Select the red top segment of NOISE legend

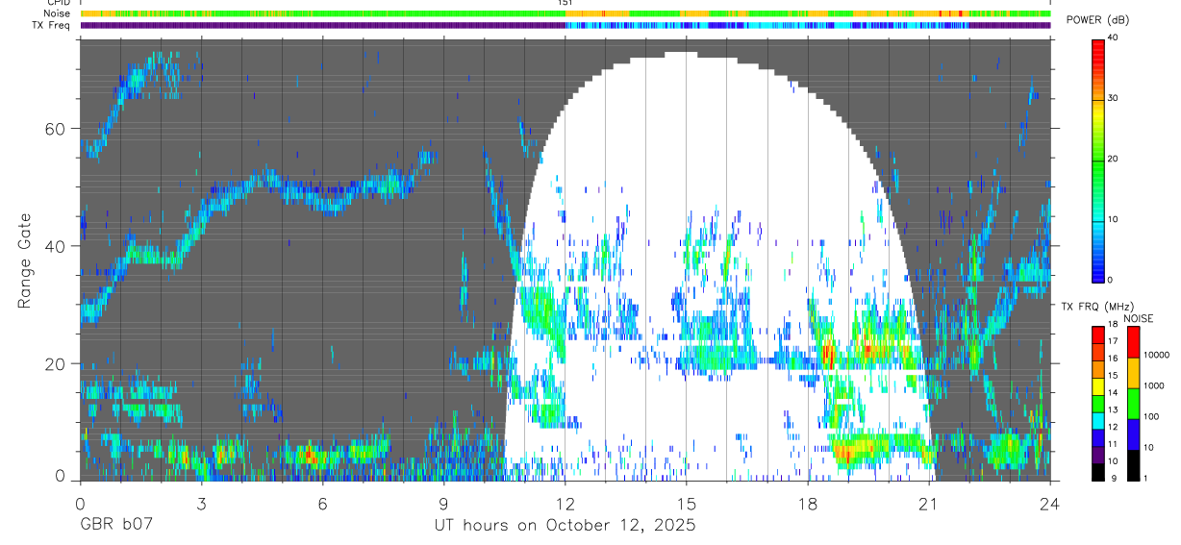tap(1133, 342)
